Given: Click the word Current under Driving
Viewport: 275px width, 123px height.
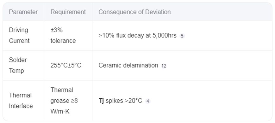Looking at the screenshot, I should coord(19,41).
